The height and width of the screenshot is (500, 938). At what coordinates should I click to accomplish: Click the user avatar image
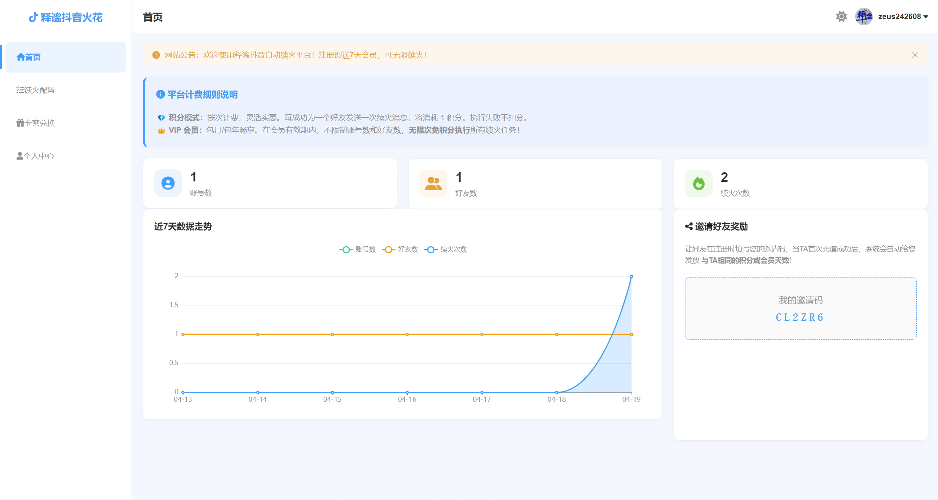point(864,16)
